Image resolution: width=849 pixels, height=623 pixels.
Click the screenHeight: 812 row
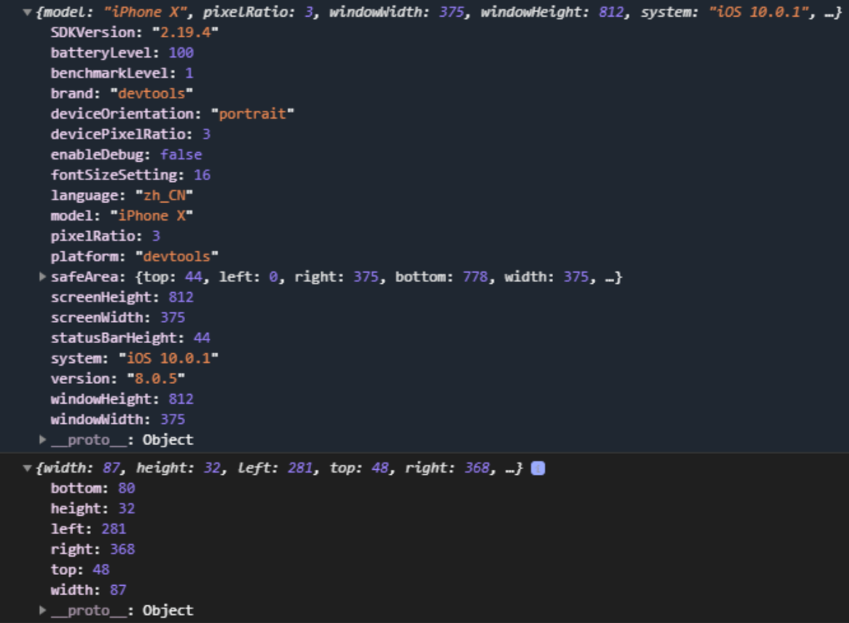point(122,297)
